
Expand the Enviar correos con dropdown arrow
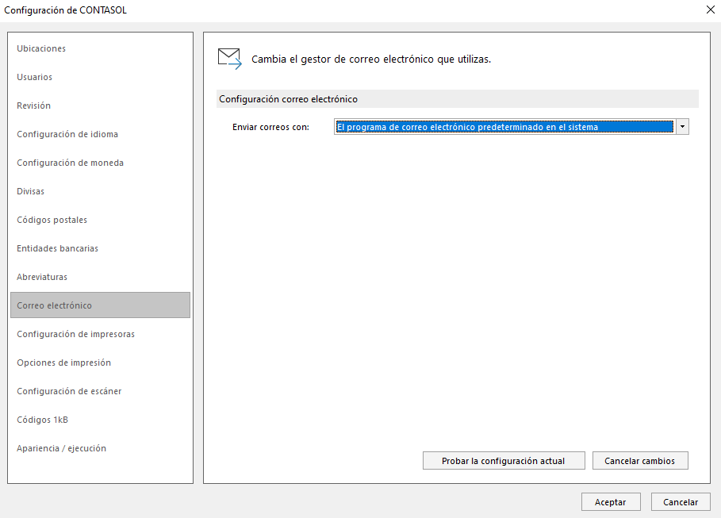(682, 126)
